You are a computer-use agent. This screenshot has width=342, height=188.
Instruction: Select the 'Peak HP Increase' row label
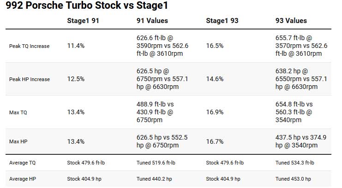point(30,79)
